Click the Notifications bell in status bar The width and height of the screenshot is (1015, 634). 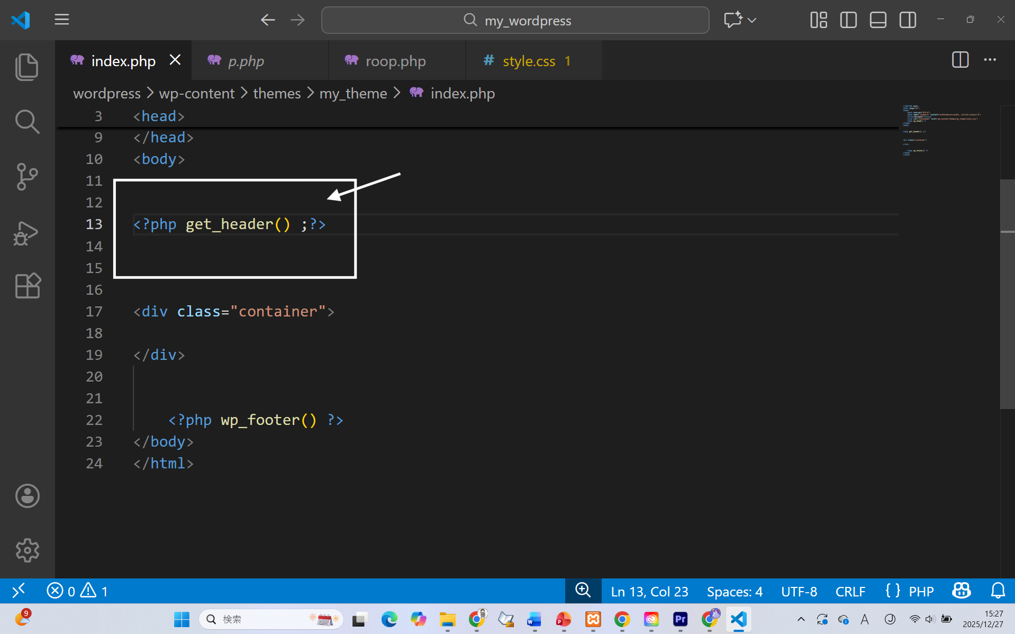[998, 591]
